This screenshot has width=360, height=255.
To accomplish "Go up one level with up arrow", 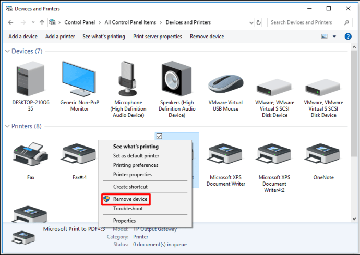I will pos(42,22).
